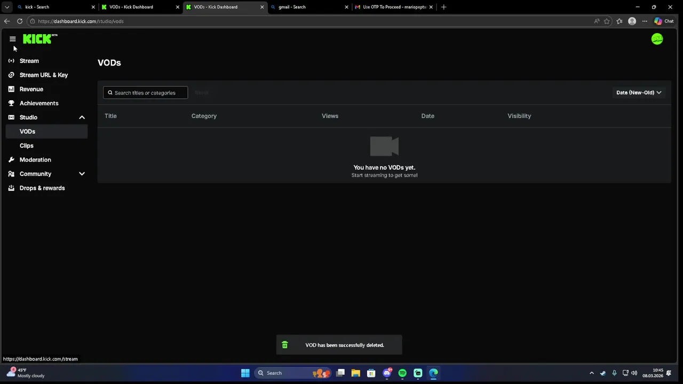Reload the current page

click(20, 21)
